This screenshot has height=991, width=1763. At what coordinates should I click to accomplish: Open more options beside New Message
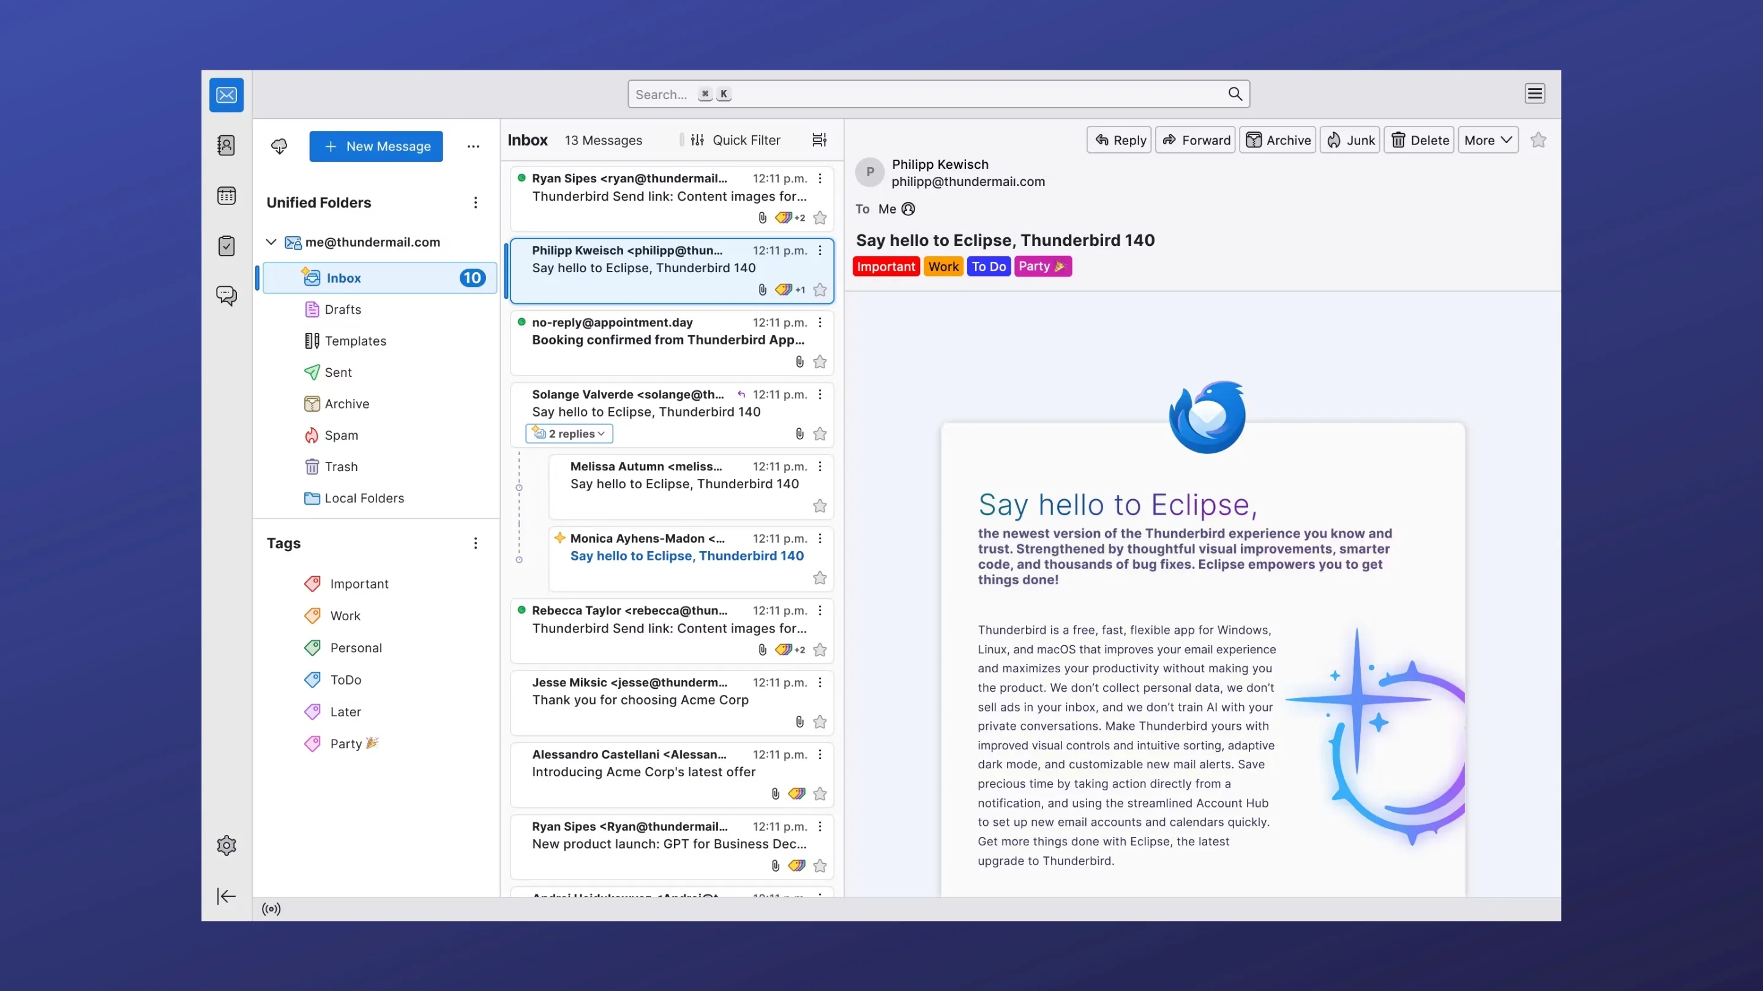(473, 146)
